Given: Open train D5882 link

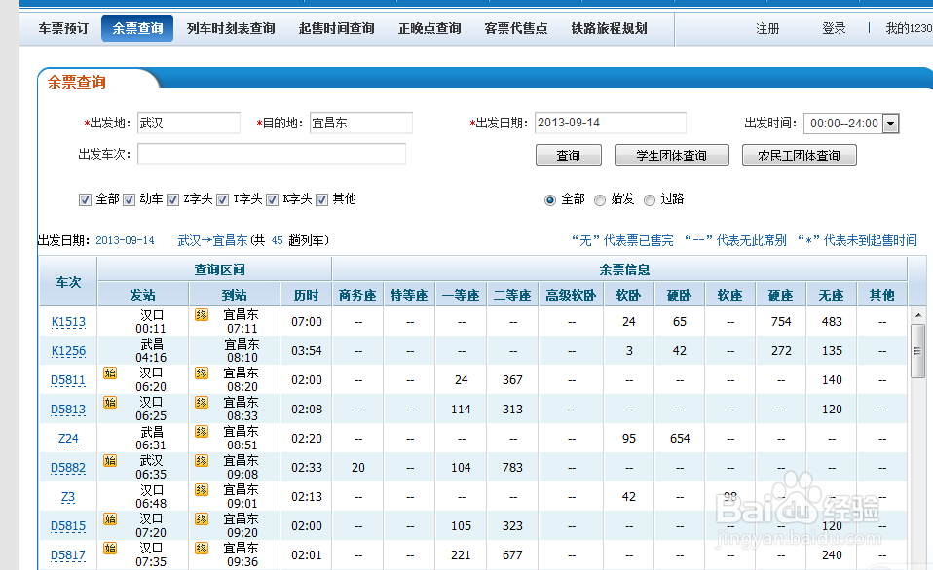Looking at the screenshot, I should pyautogui.click(x=68, y=468).
